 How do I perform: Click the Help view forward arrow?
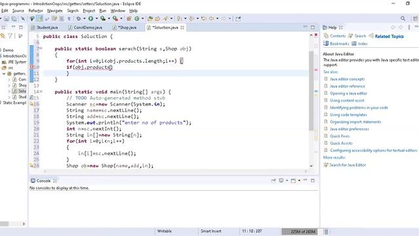click(x=401, y=28)
